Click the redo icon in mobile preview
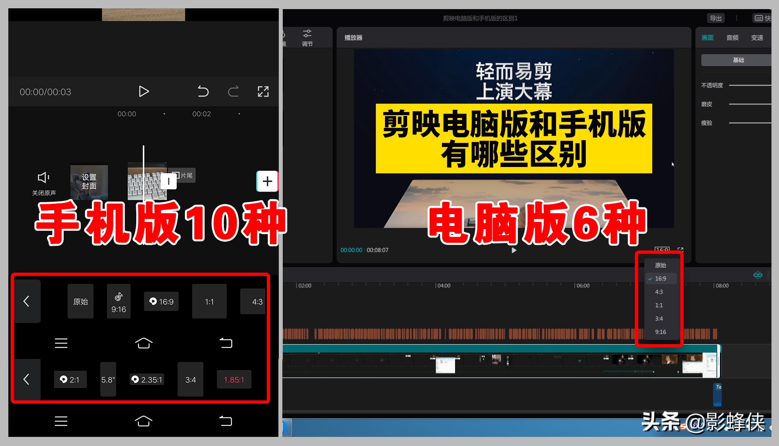 point(233,91)
